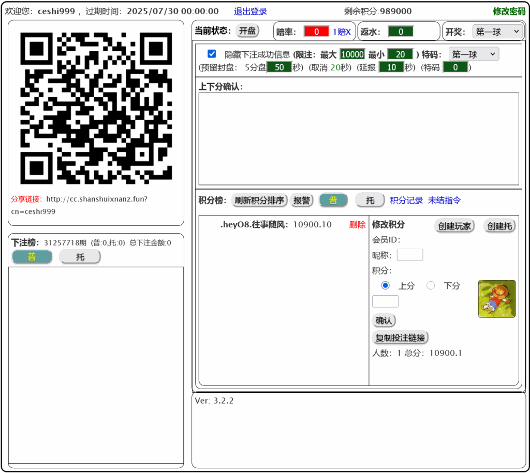Uncheck 隐藏下注成功信息 option
The image size is (530, 473).
point(211,53)
